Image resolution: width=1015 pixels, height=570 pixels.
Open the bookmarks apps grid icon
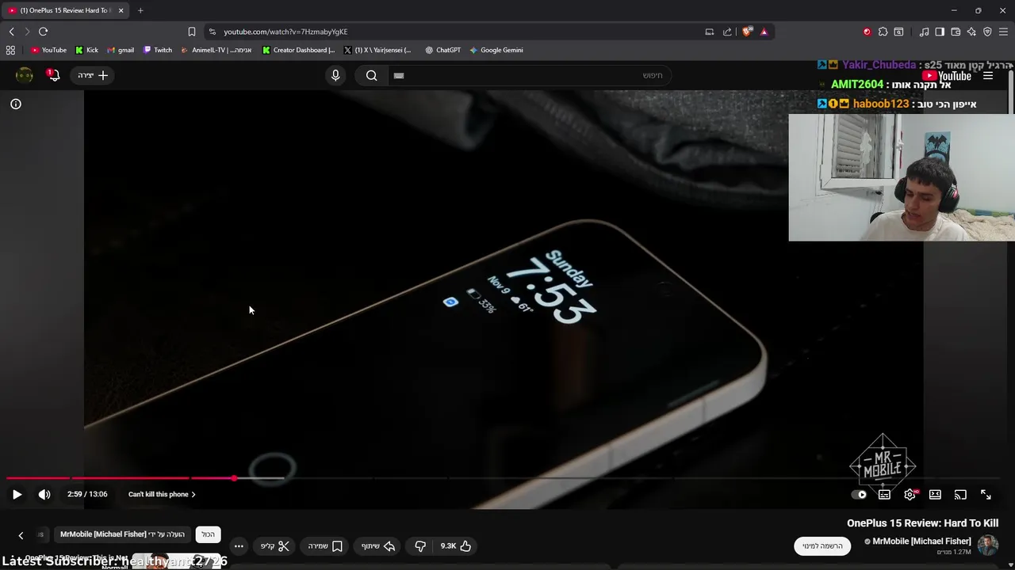[10, 50]
